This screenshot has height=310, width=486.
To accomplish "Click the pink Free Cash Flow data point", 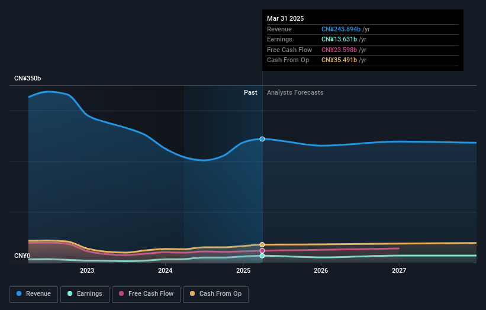I will coord(262,251).
